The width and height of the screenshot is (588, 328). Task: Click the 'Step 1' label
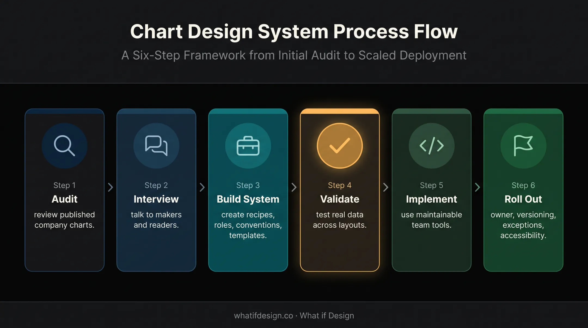[65, 185]
